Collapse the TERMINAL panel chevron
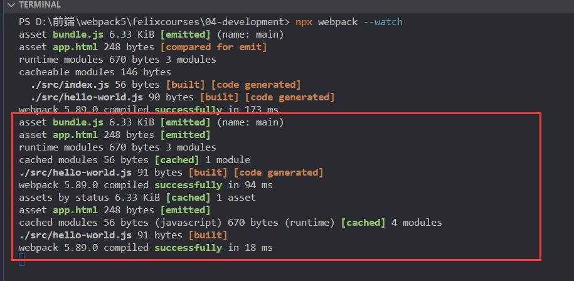The image size is (574, 281). point(12,5)
